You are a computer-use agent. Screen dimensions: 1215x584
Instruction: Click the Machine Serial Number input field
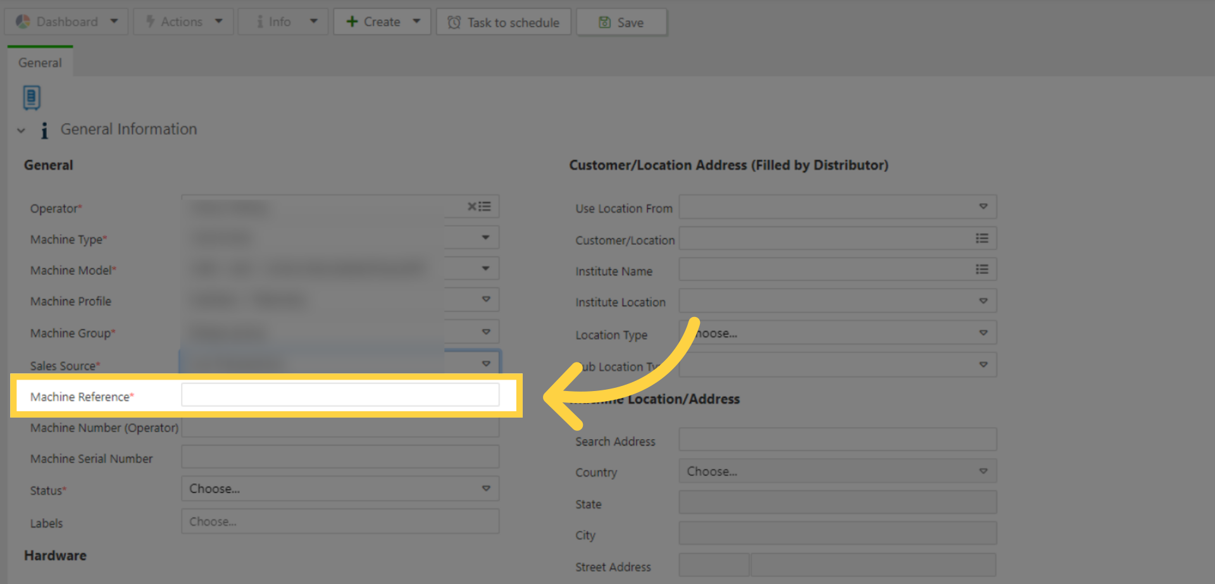340,457
